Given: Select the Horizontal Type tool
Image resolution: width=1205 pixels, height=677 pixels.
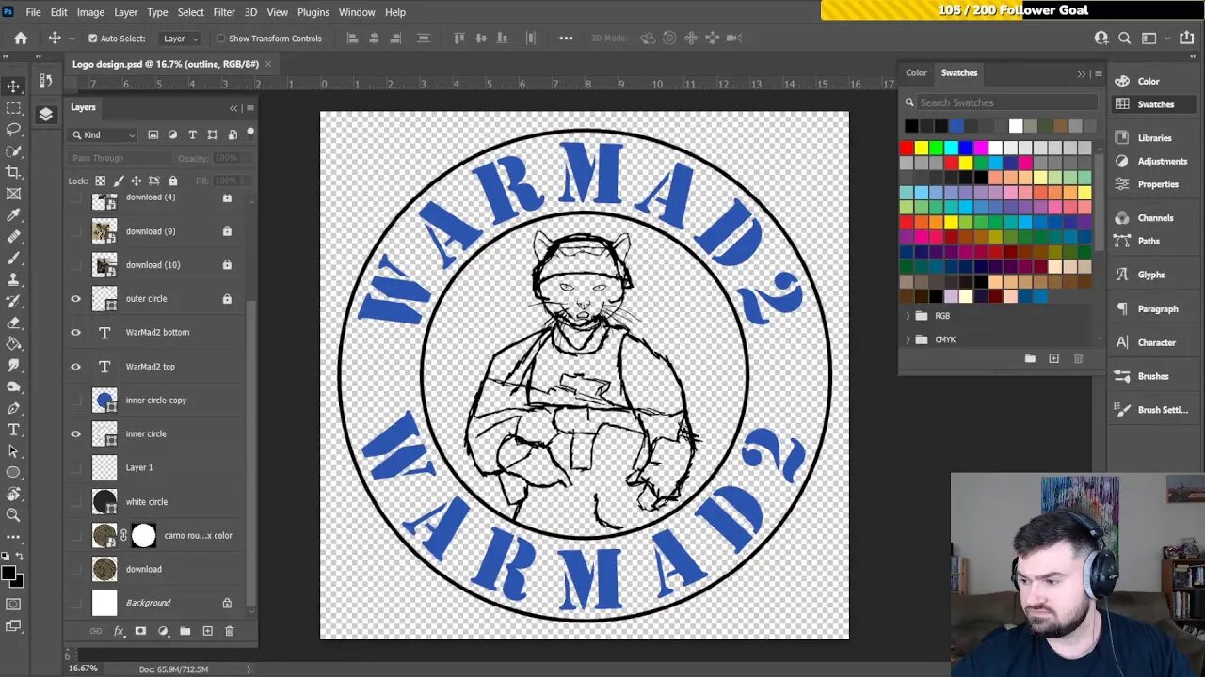Looking at the screenshot, I should pyautogui.click(x=13, y=430).
